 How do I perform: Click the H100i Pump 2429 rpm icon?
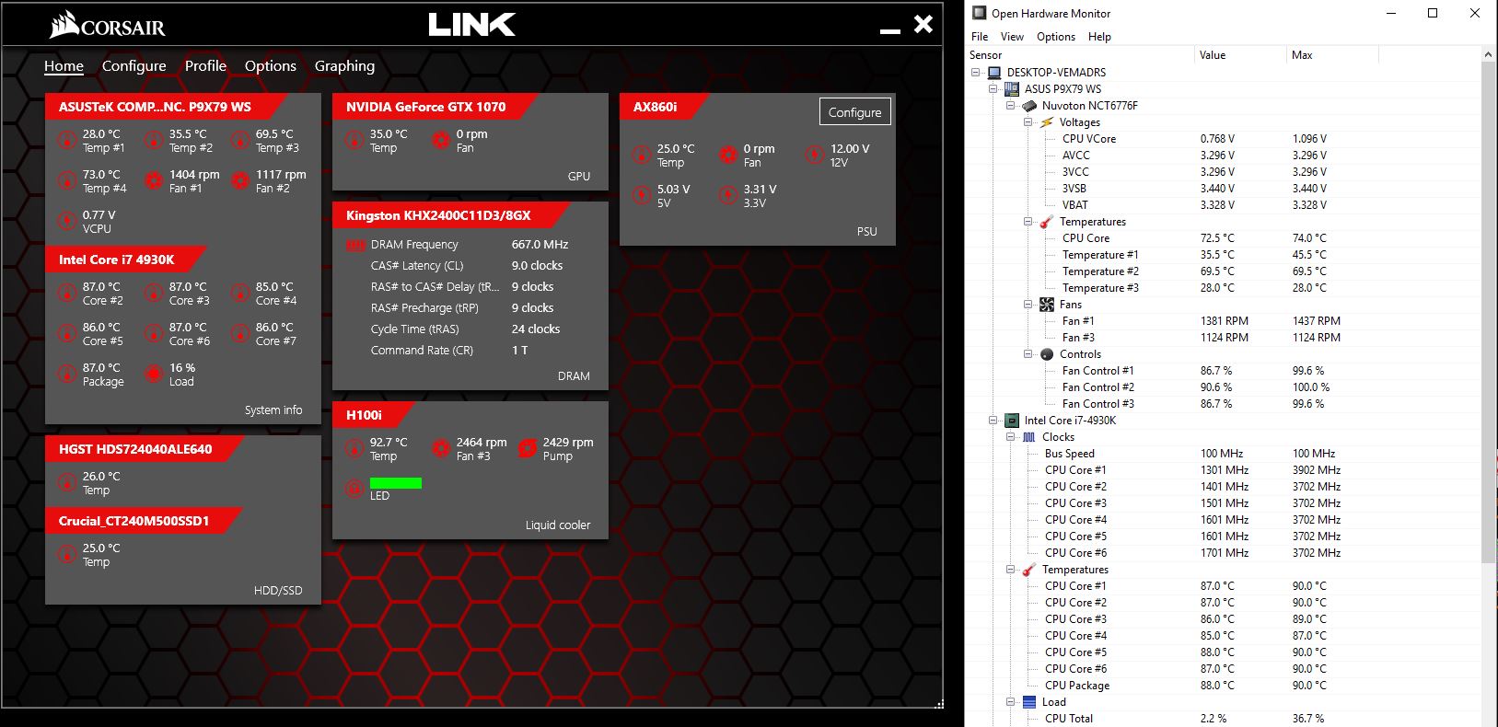tap(528, 448)
